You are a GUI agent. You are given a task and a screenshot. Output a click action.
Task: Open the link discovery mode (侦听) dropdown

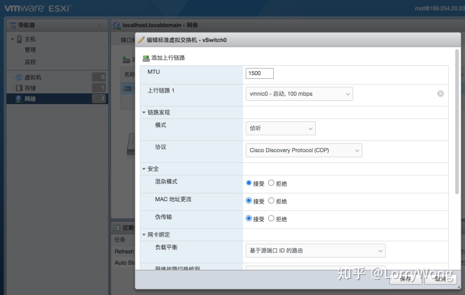(280, 128)
